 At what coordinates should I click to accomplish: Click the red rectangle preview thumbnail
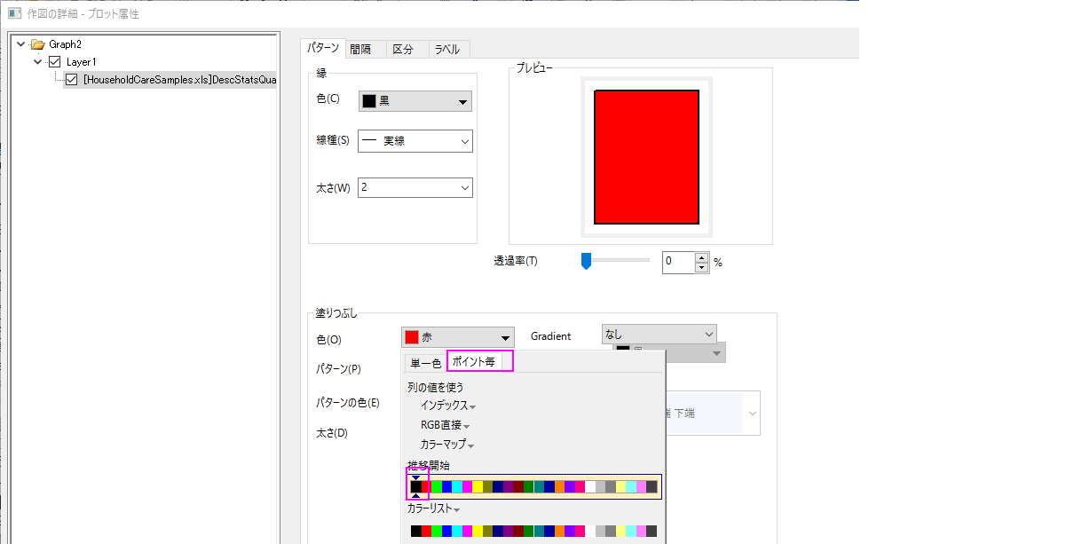646,157
